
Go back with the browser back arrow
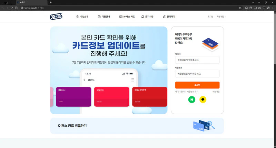tap(3, 8)
